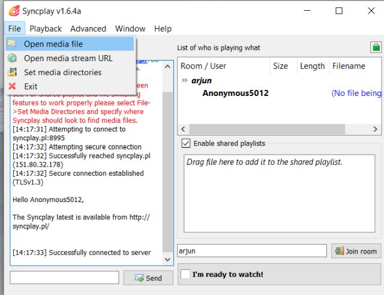The width and height of the screenshot is (384, 295).
Task: Click the room name field containing arjun
Action: 252,251
